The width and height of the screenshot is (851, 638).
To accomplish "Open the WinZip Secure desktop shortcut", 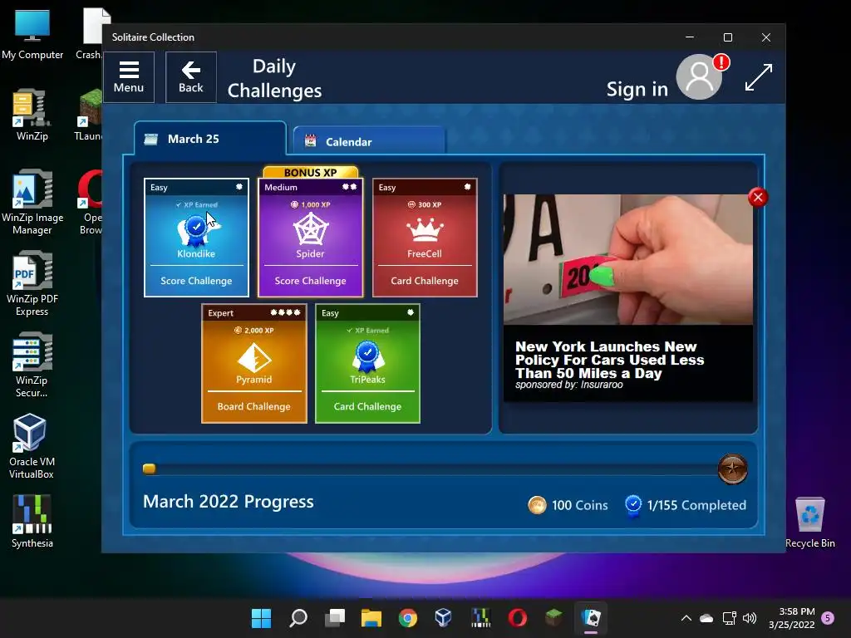I will click(x=32, y=365).
